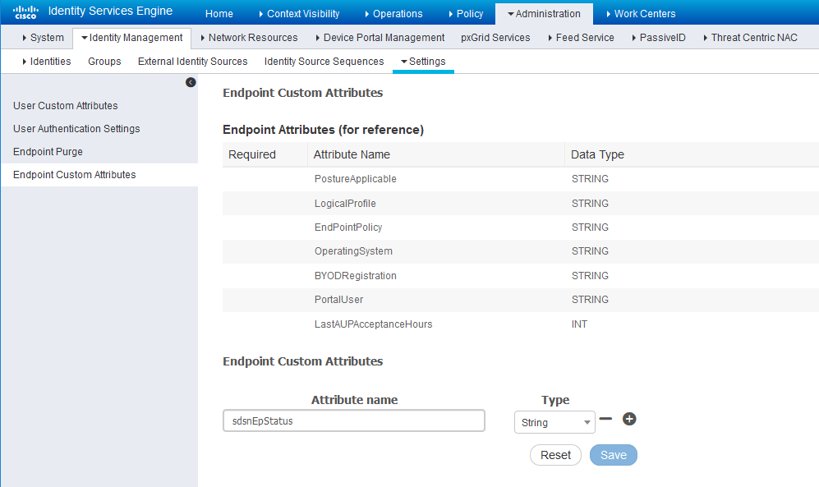Go to the Home tab
Viewport: 819px width, 487px height.
point(219,13)
